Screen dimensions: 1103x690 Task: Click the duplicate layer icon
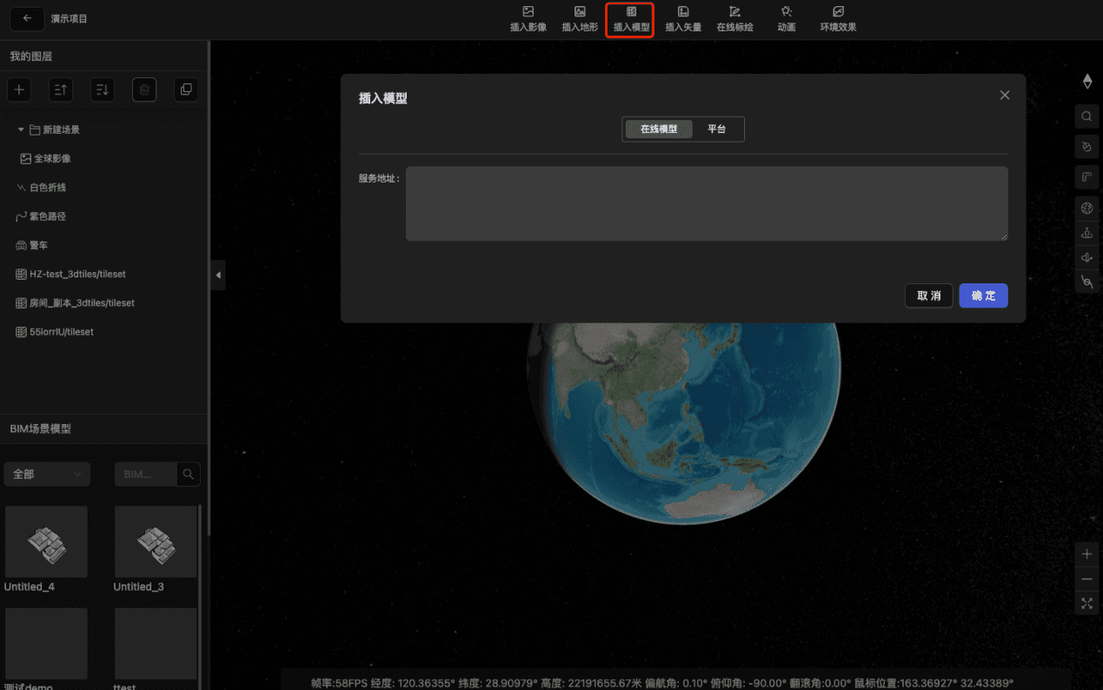(x=185, y=90)
